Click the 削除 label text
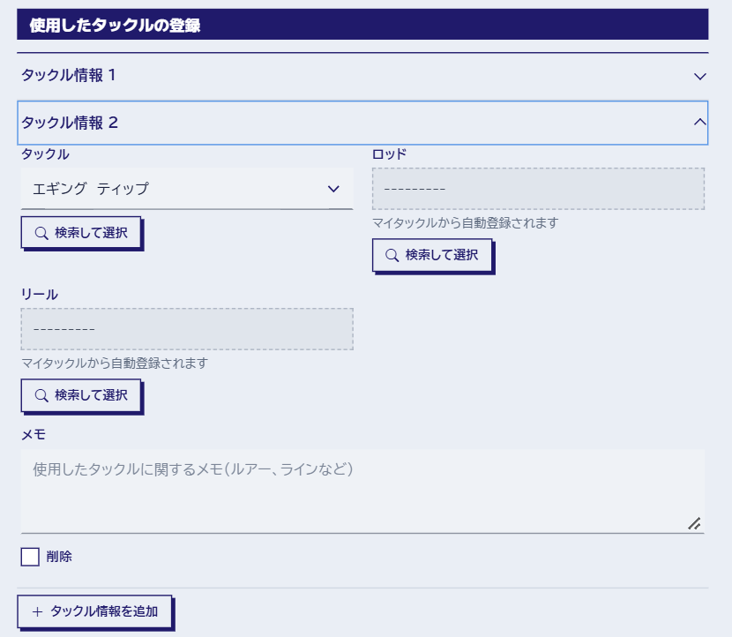This screenshot has height=637, width=732. [59, 557]
